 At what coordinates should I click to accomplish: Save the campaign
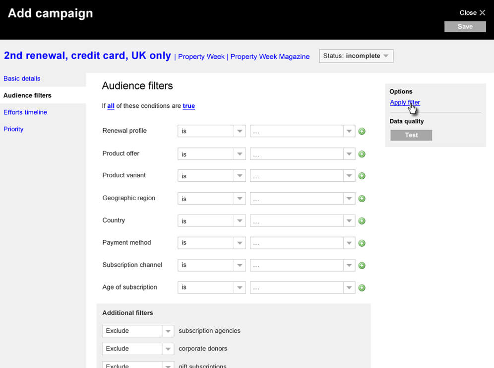465,27
